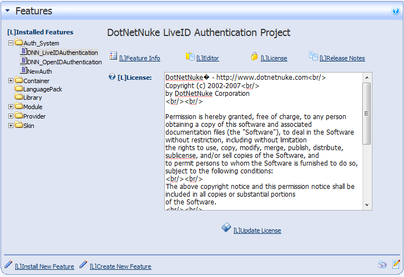Select the Skin folder label
Viewport: 404px width, 277px height.
point(29,126)
